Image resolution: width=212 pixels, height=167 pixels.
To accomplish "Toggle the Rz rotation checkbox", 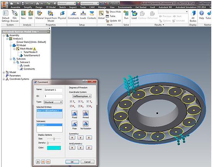I will point(88,106).
